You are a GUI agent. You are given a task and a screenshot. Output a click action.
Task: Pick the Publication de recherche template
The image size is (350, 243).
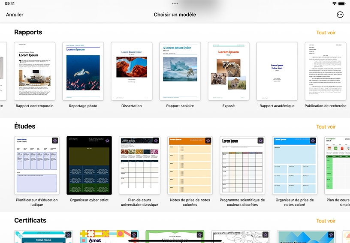326,71
